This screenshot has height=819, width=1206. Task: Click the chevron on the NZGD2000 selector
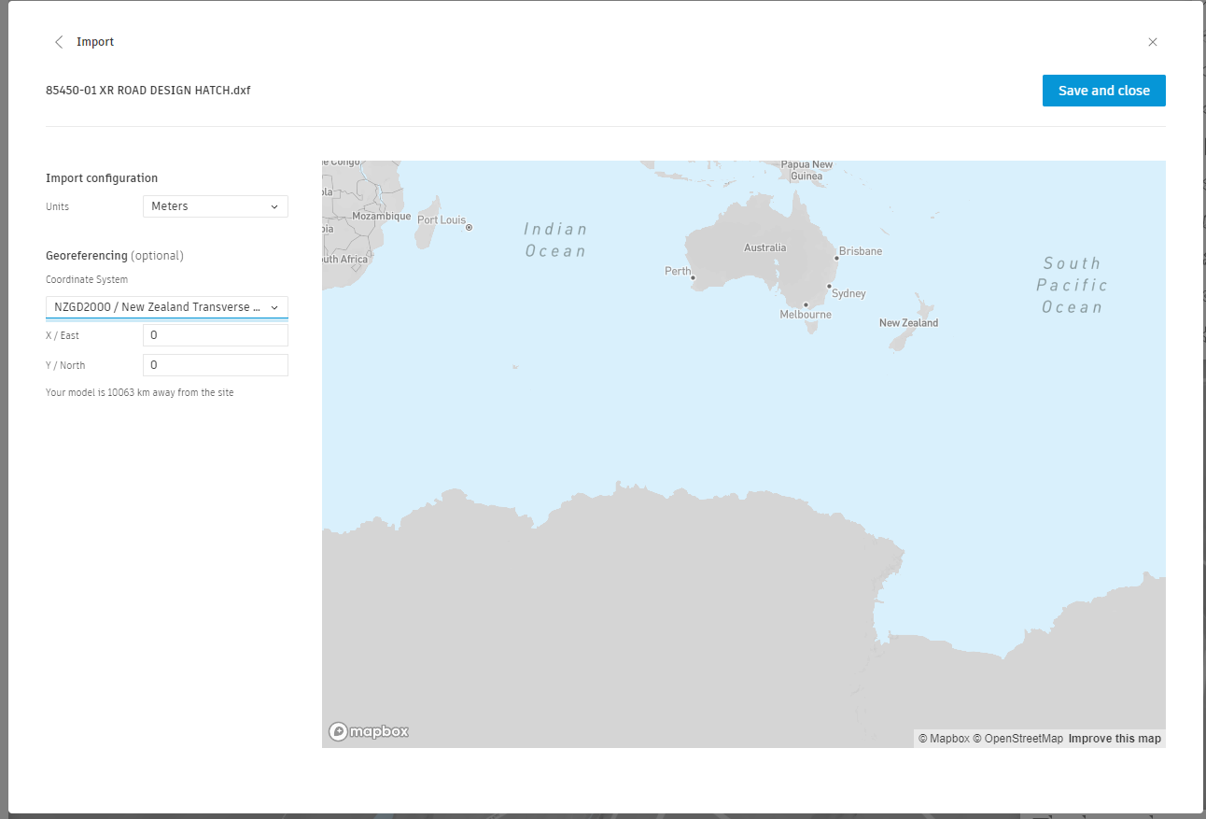click(273, 306)
